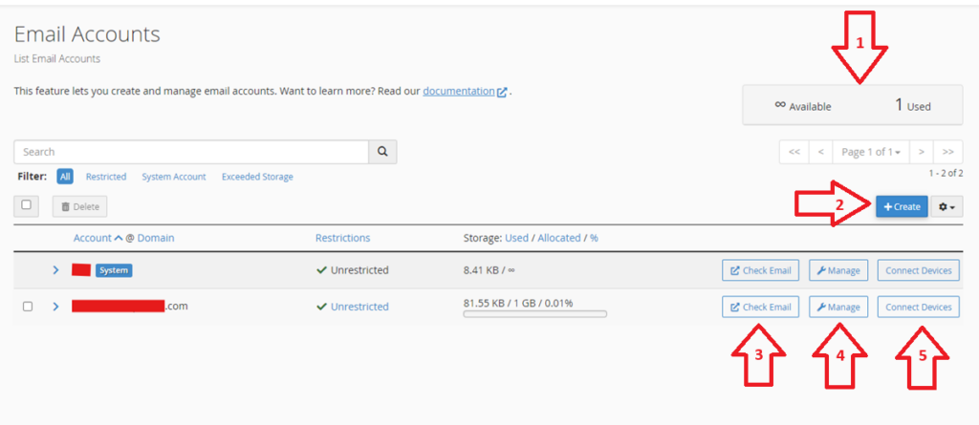Click the Unrestricted link on .com row
This screenshot has height=425, width=979.
[359, 307]
